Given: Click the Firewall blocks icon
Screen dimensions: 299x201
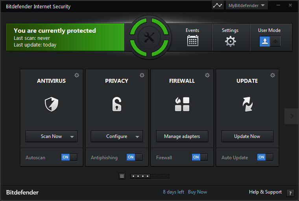Looking at the screenshot, I should click(x=182, y=104).
